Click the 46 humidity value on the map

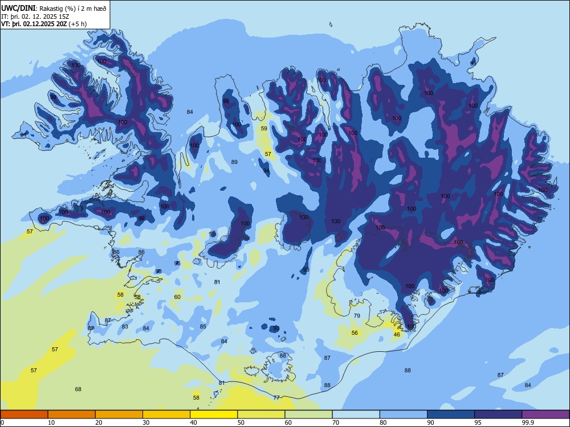[x=397, y=334]
